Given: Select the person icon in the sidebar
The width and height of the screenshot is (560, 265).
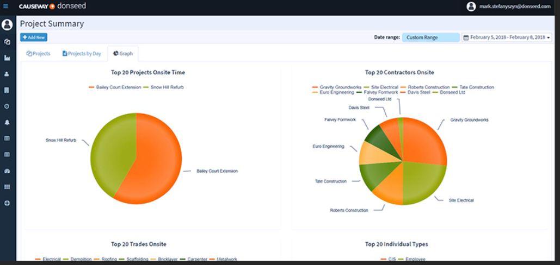Looking at the screenshot, I should [7, 74].
